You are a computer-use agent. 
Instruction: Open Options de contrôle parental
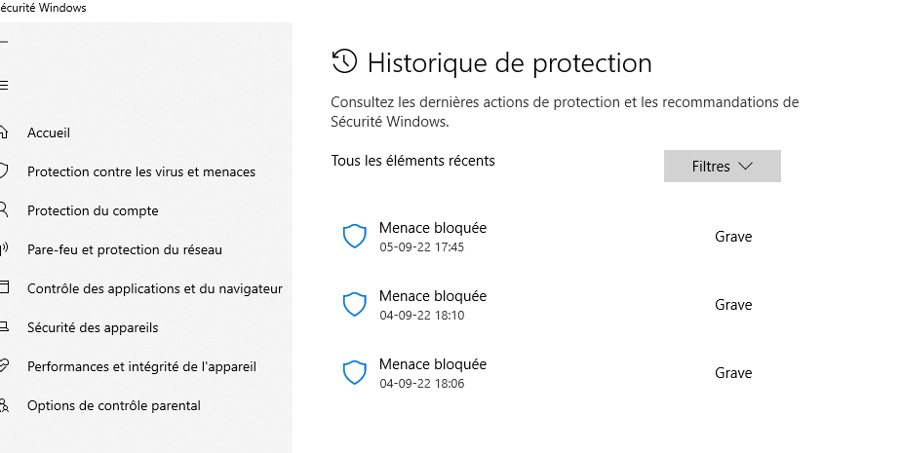tap(114, 406)
